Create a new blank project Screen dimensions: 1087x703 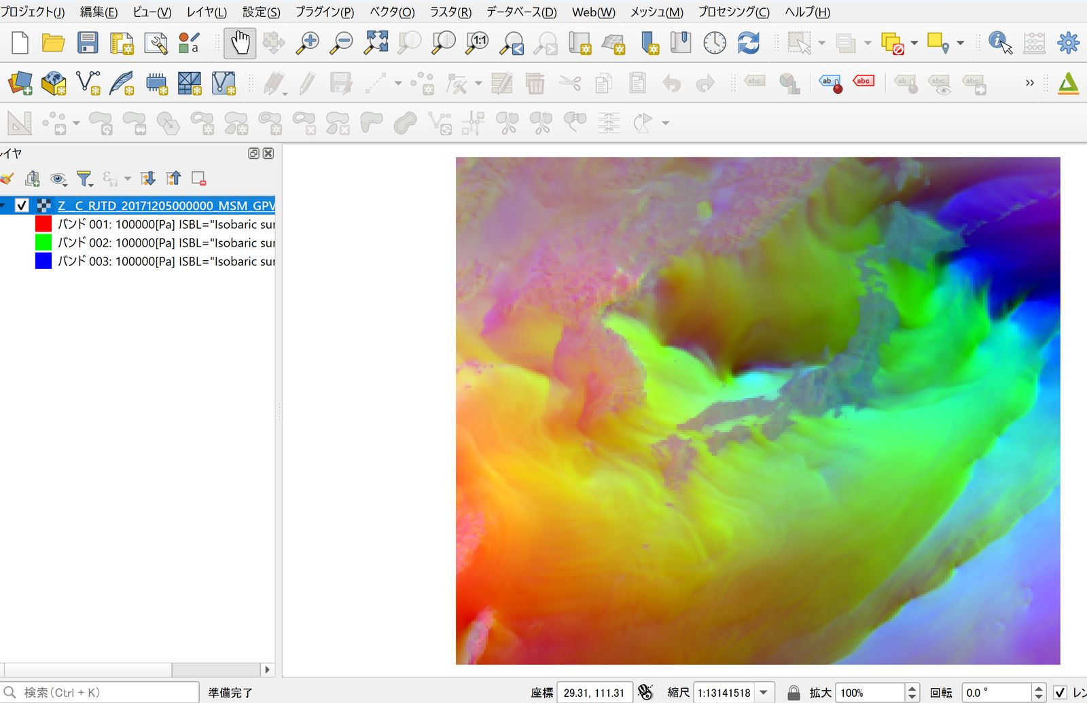click(x=20, y=43)
